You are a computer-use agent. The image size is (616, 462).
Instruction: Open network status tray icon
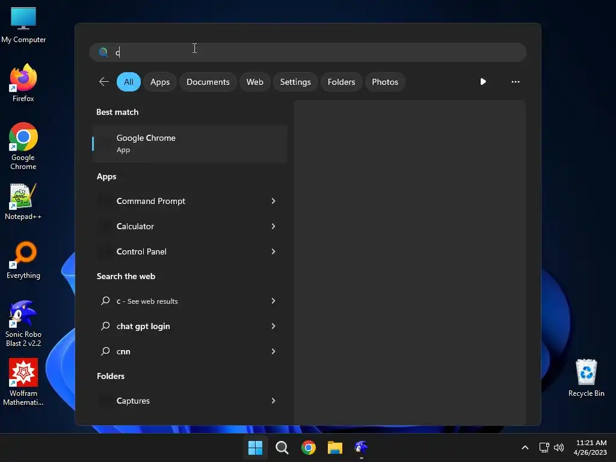pos(544,448)
